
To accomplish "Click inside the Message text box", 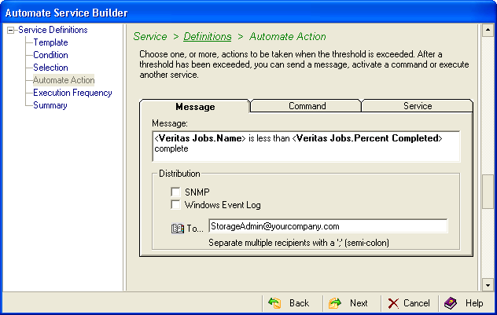I will click(x=306, y=146).
